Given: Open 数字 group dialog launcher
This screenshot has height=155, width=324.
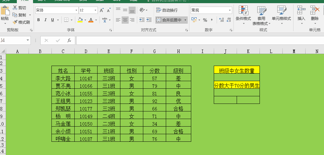Looking at the screenshot, I should click(x=231, y=30).
